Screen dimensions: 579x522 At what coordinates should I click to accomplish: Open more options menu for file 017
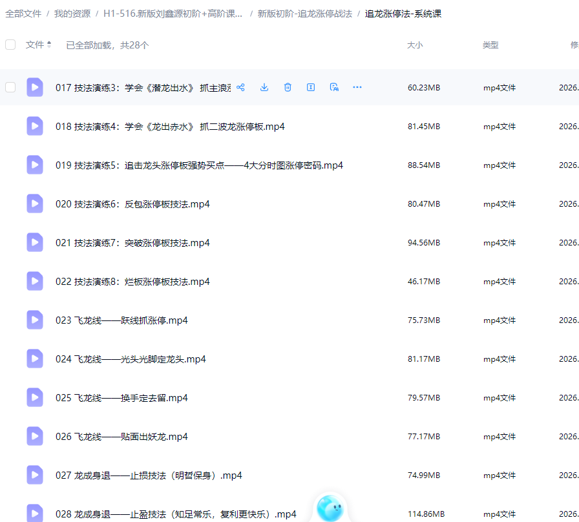pyautogui.click(x=357, y=87)
